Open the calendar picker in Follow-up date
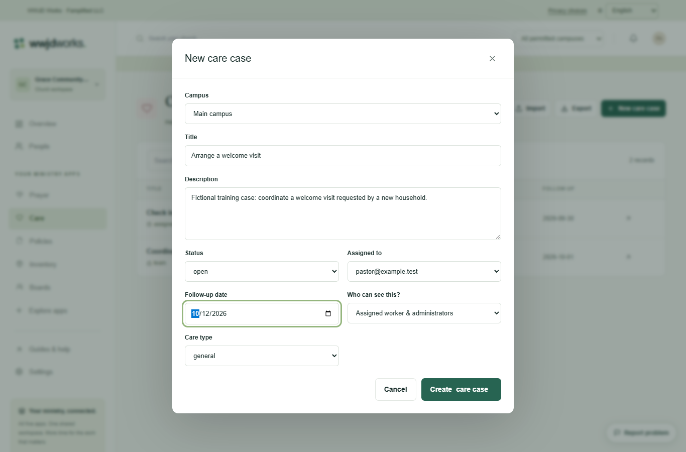 328,313
